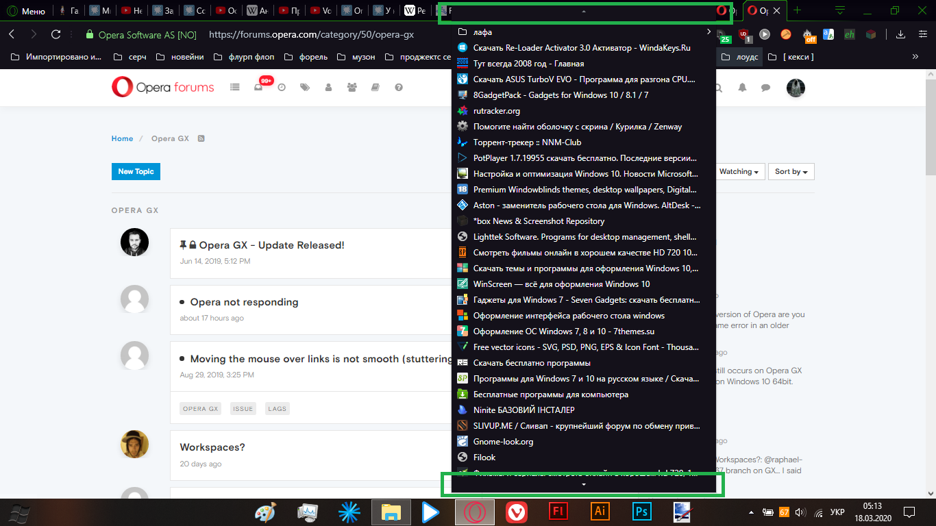This screenshot has height=526, width=936.
Task: Open the notification center on the taskbar
Action: tap(909, 512)
